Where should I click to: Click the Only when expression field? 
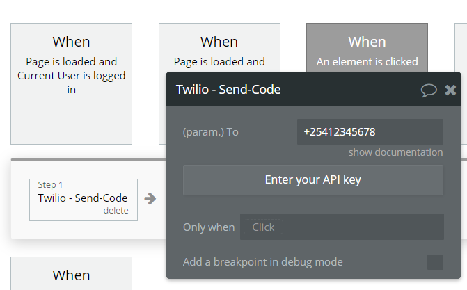coord(342,227)
